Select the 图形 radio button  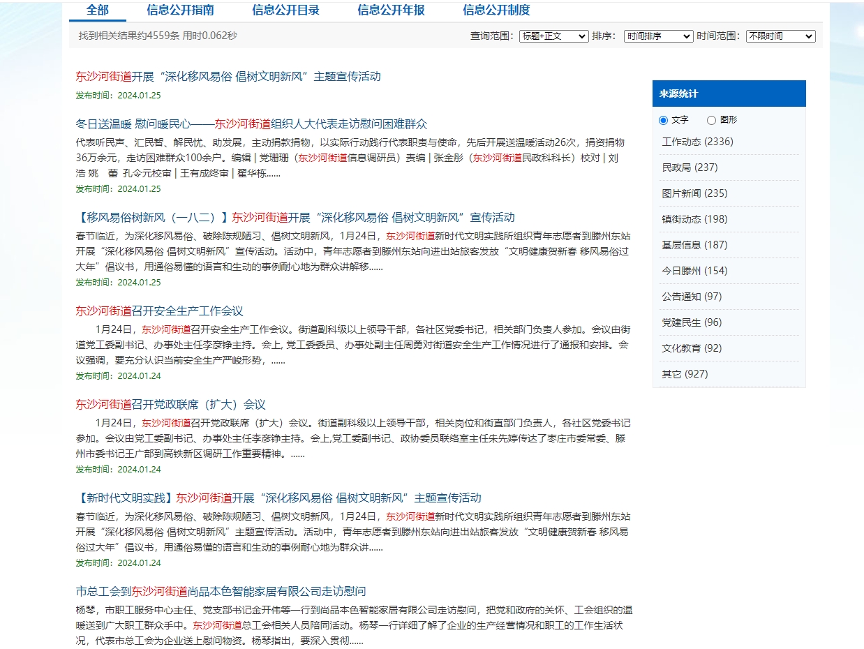click(x=711, y=120)
